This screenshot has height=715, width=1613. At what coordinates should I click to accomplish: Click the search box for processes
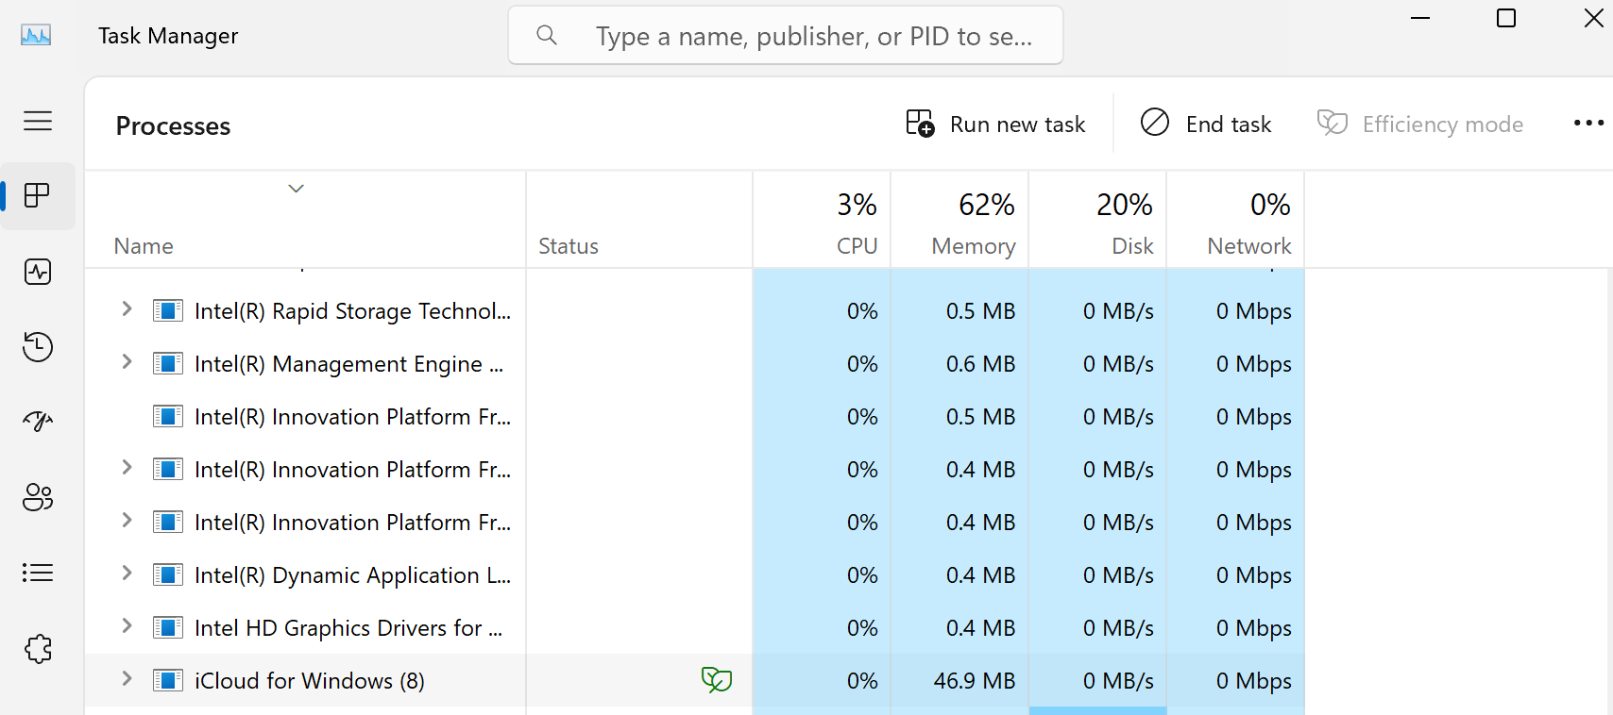point(812,36)
